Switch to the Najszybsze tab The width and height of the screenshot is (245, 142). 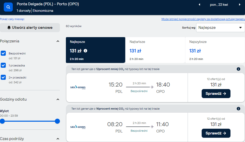tap(215, 50)
